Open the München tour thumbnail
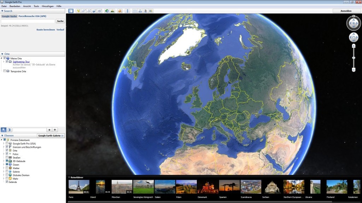Image resolution: width=362 pixels, height=203 pixels. point(122,187)
